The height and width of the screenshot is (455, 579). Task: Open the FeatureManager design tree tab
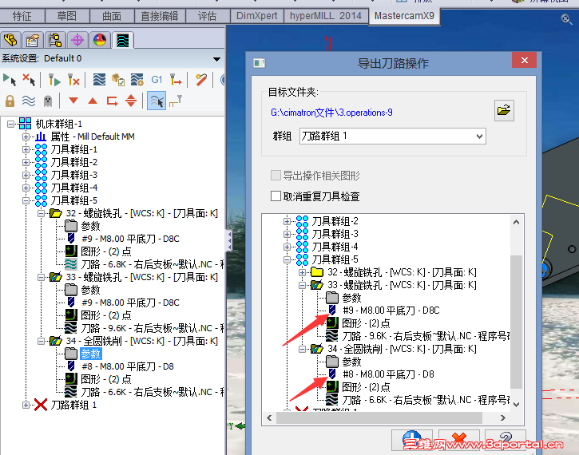click(10, 40)
